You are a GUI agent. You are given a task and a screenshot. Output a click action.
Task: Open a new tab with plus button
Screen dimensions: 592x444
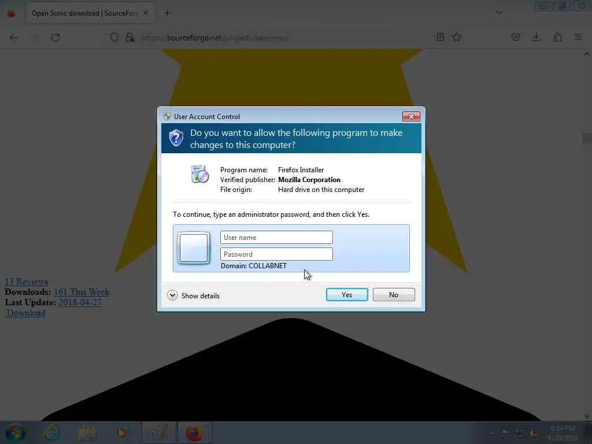point(167,13)
